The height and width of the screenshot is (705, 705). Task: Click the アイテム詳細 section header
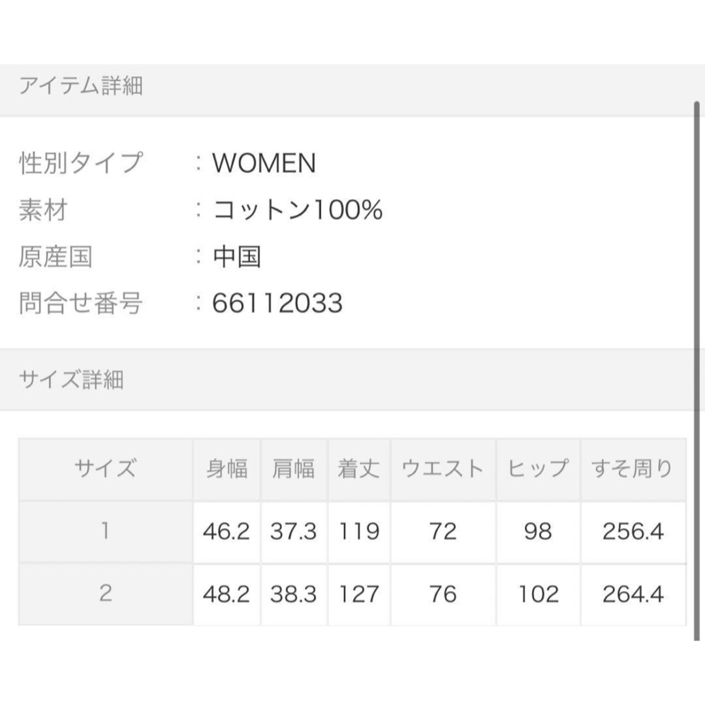pos(346,90)
